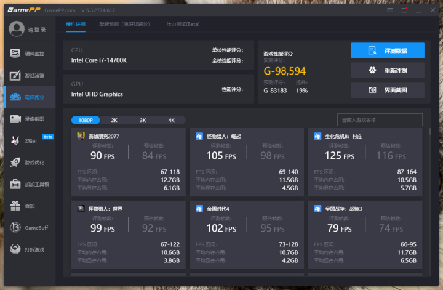Click the 怪物猎人:崛起 game title
The width and height of the screenshot is (443, 290).
pos(224,136)
